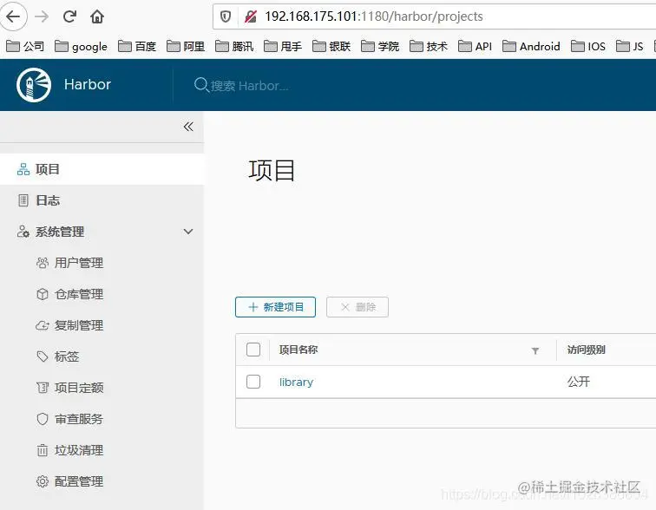Image resolution: width=656 pixels, height=510 pixels.
Task: Tick the select-all checkbox in table header
Action: pyautogui.click(x=253, y=350)
